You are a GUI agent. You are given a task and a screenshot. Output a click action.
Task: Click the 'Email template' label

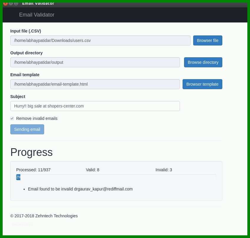click(x=25, y=75)
